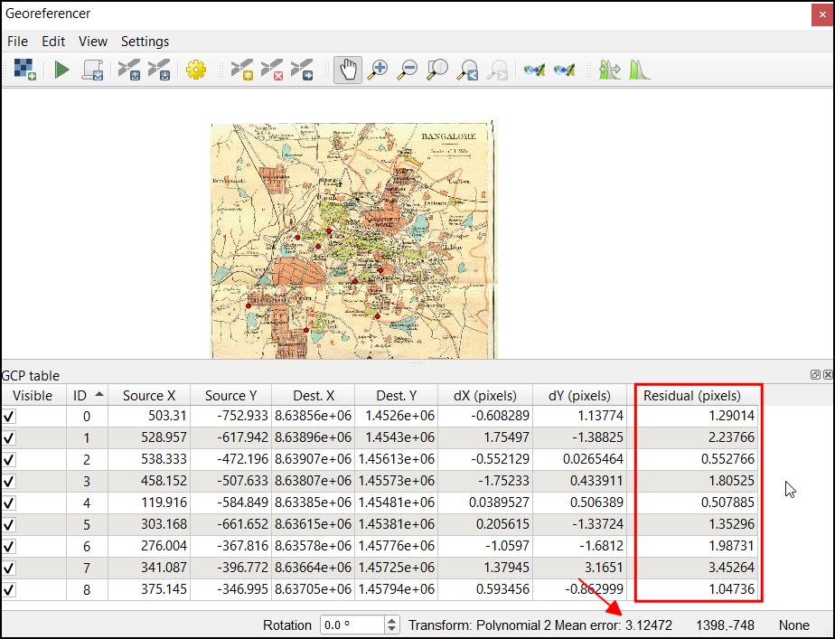The height and width of the screenshot is (639, 835).
Task: Select Source X cell 458.152
Action: pos(150,482)
